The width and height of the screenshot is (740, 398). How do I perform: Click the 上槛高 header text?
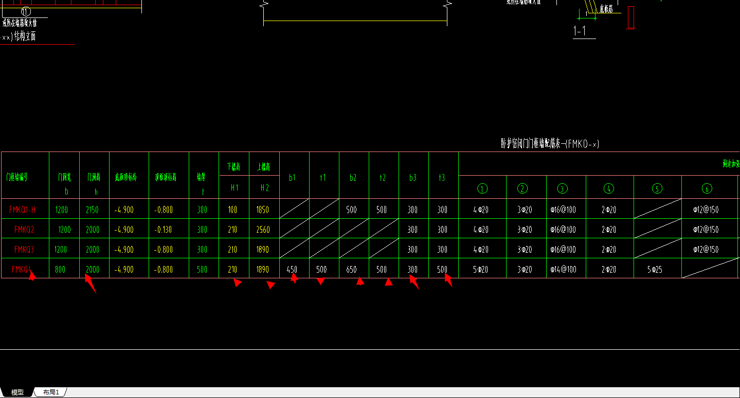click(264, 167)
